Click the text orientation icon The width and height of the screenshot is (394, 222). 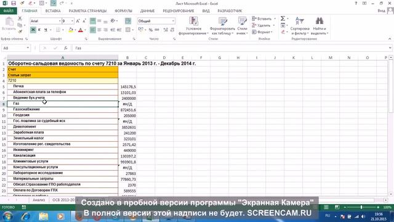click(x=113, y=21)
